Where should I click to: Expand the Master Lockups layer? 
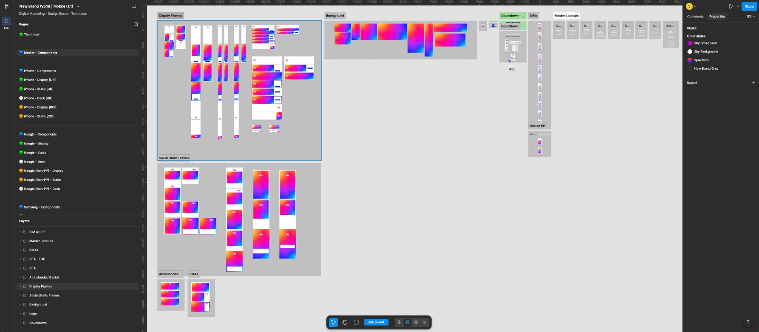click(20, 241)
